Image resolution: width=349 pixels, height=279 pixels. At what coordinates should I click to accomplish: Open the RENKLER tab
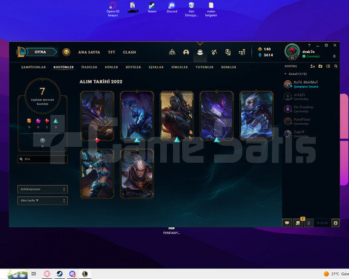click(x=229, y=67)
